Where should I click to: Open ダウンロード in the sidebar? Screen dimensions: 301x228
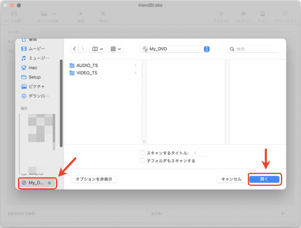(x=38, y=96)
